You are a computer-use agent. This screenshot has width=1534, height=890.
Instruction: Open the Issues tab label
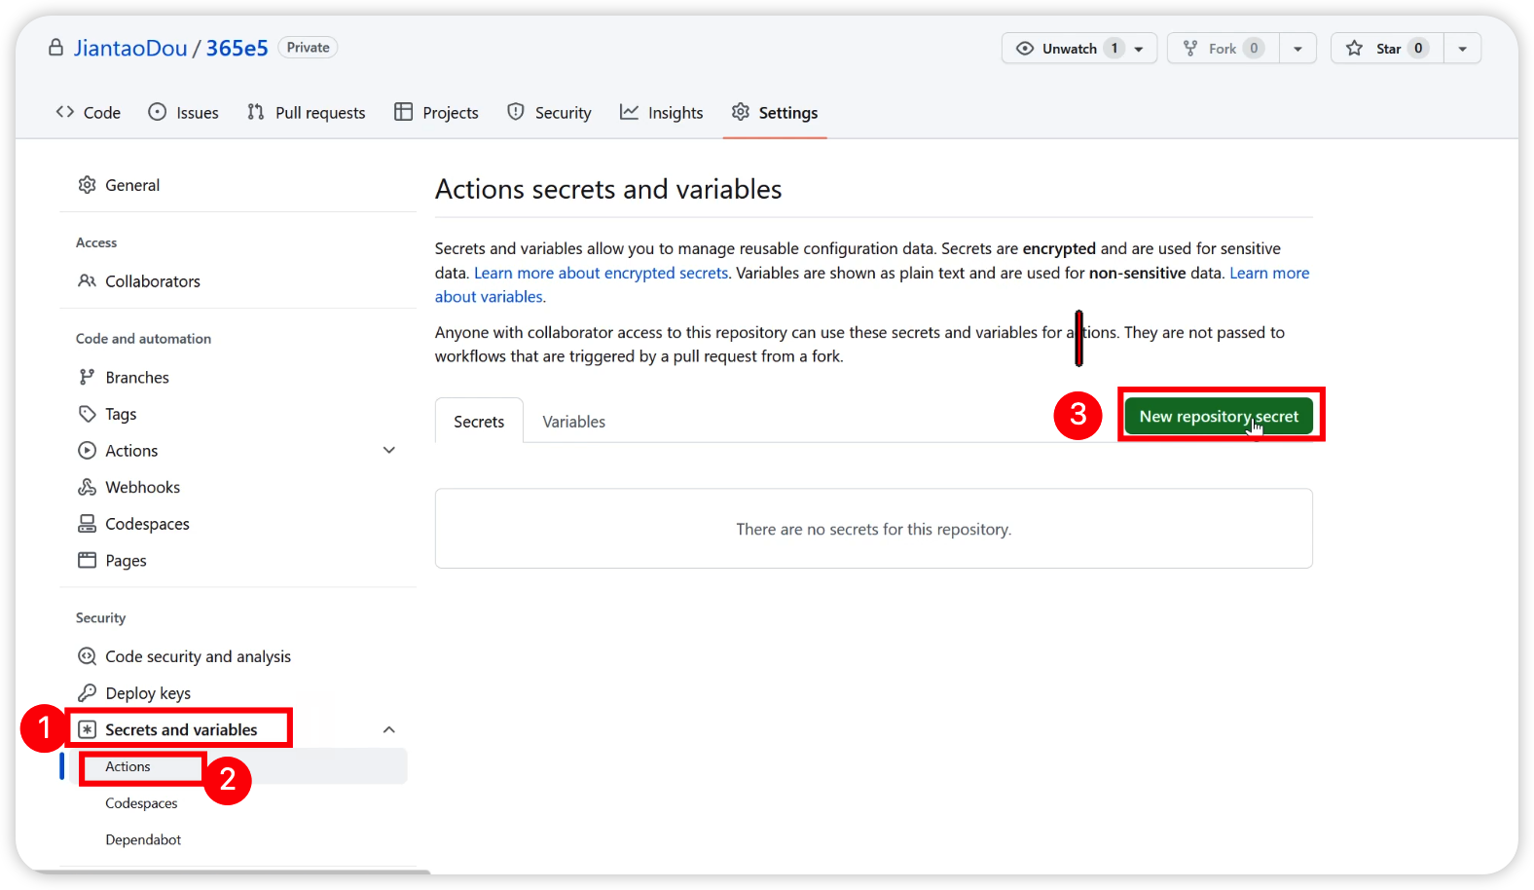pos(198,113)
